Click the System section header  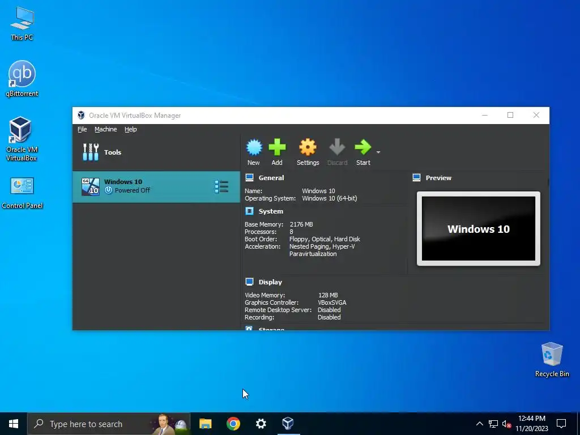point(271,211)
